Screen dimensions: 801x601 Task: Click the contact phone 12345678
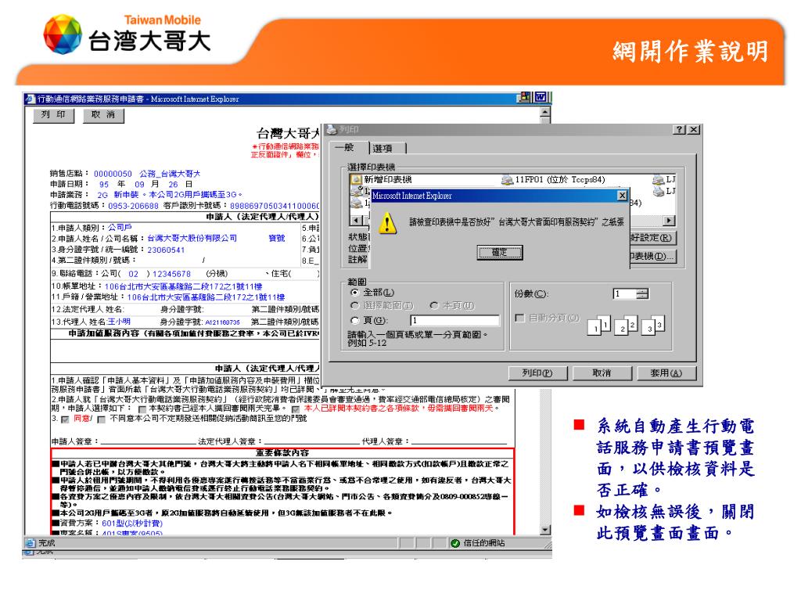point(171,274)
